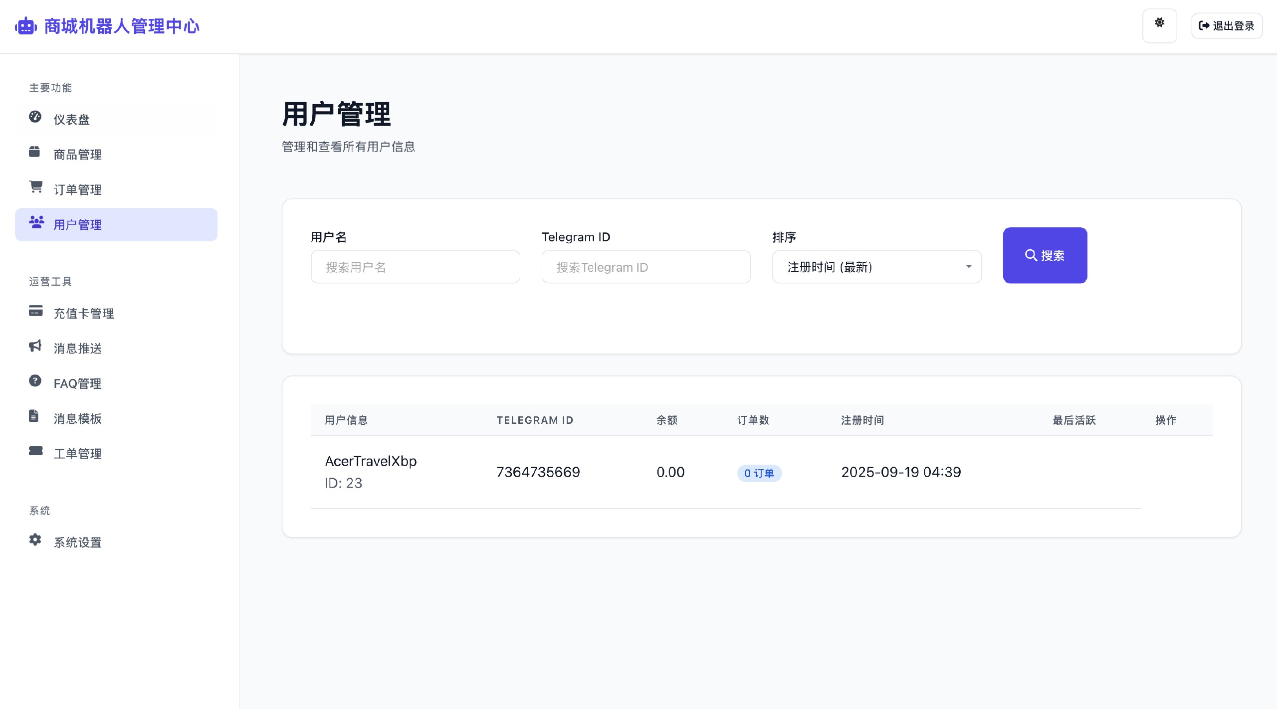This screenshot has height=709, width=1277.
Task: Click the 搜索 search button
Action: pos(1045,255)
